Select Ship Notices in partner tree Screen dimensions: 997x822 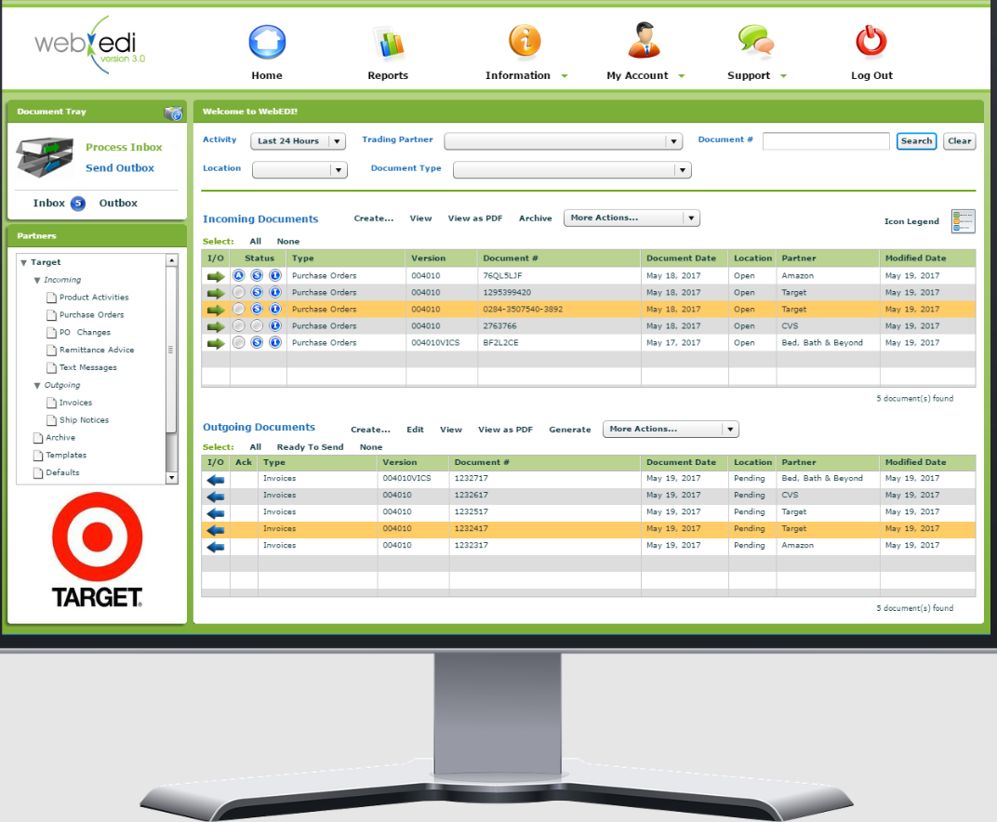(x=84, y=420)
